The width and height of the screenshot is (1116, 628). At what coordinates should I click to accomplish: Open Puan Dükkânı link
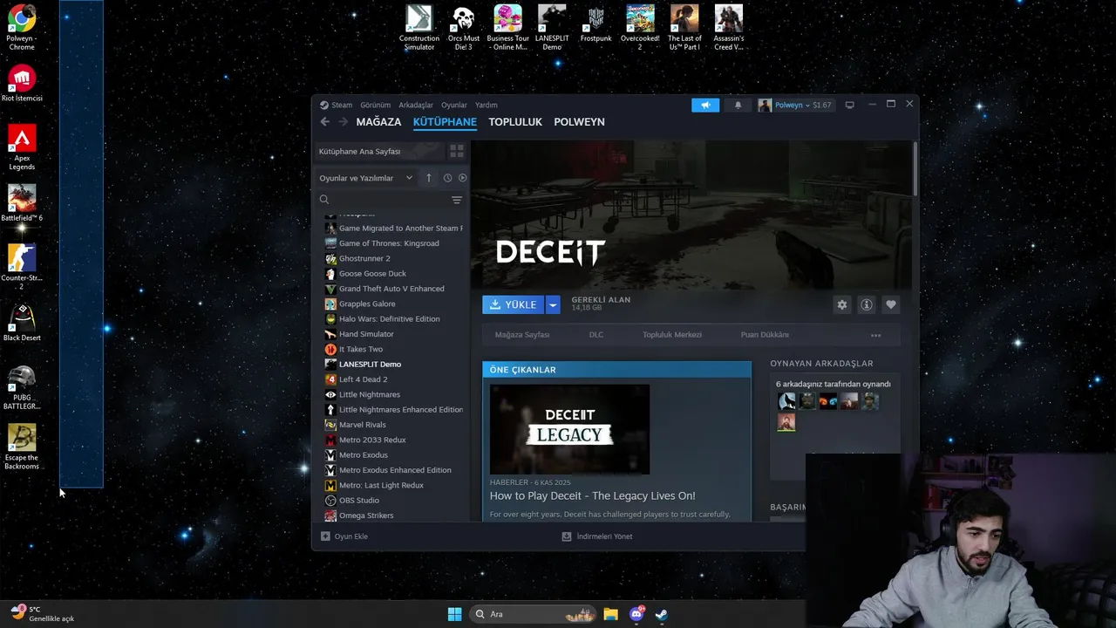pos(765,335)
